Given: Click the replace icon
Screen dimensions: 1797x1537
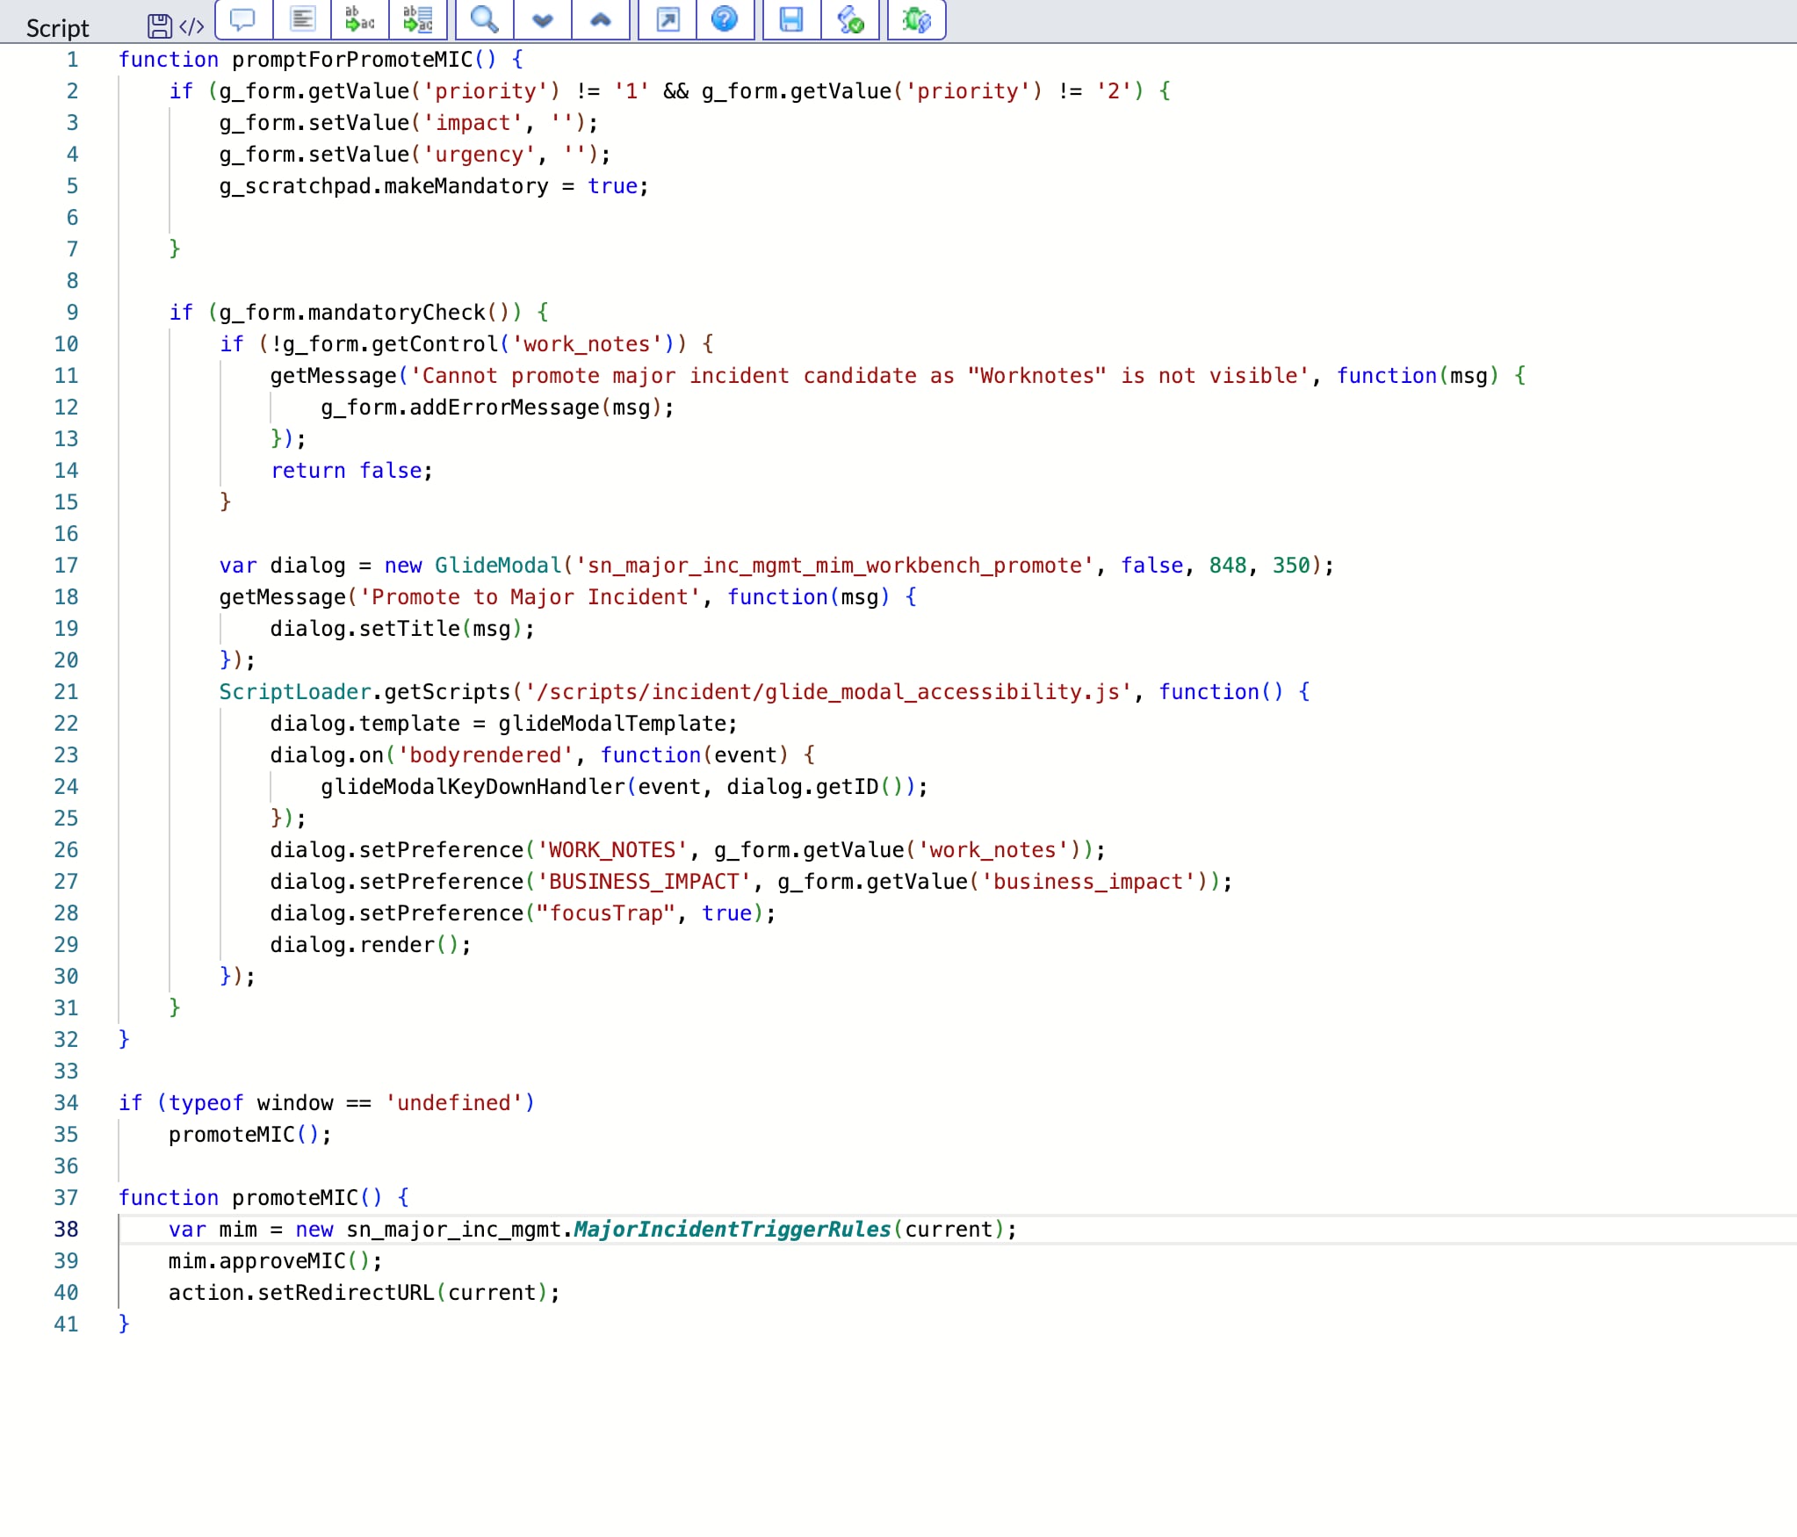Looking at the screenshot, I should point(359,19).
